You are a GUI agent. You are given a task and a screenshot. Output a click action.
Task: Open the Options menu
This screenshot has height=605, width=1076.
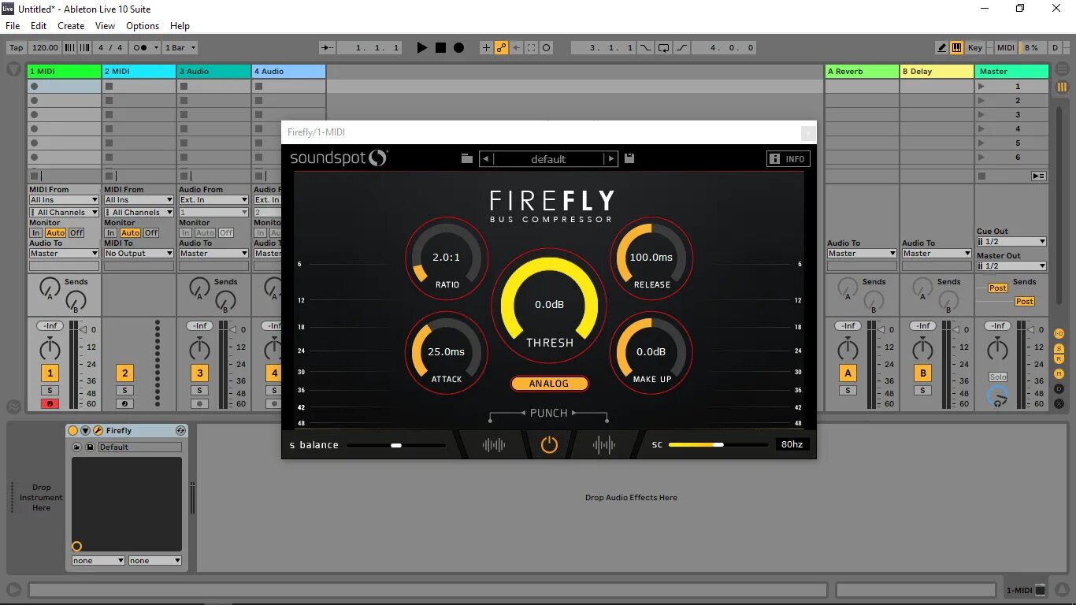click(143, 26)
